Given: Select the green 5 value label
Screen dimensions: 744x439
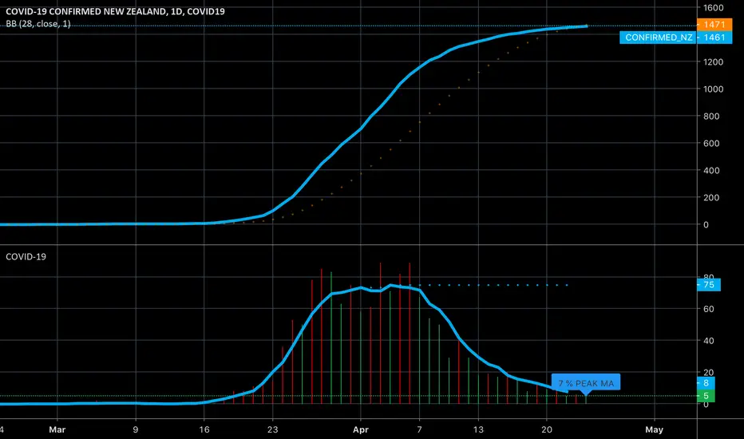Looking at the screenshot, I should 706,396.
